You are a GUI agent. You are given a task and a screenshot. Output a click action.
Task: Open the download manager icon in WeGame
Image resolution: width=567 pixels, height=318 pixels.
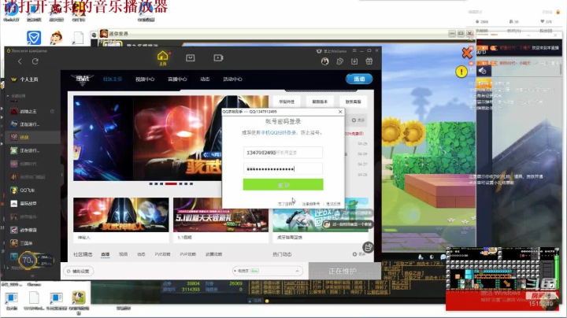tap(354, 61)
